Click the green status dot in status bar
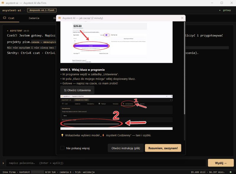Image resolution: width=236 pixels, height=174 pixels. coord(230,172)
